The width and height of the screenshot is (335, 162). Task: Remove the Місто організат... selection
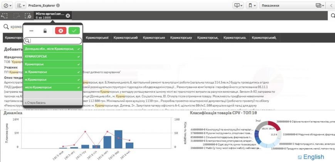tap(68, 15)
